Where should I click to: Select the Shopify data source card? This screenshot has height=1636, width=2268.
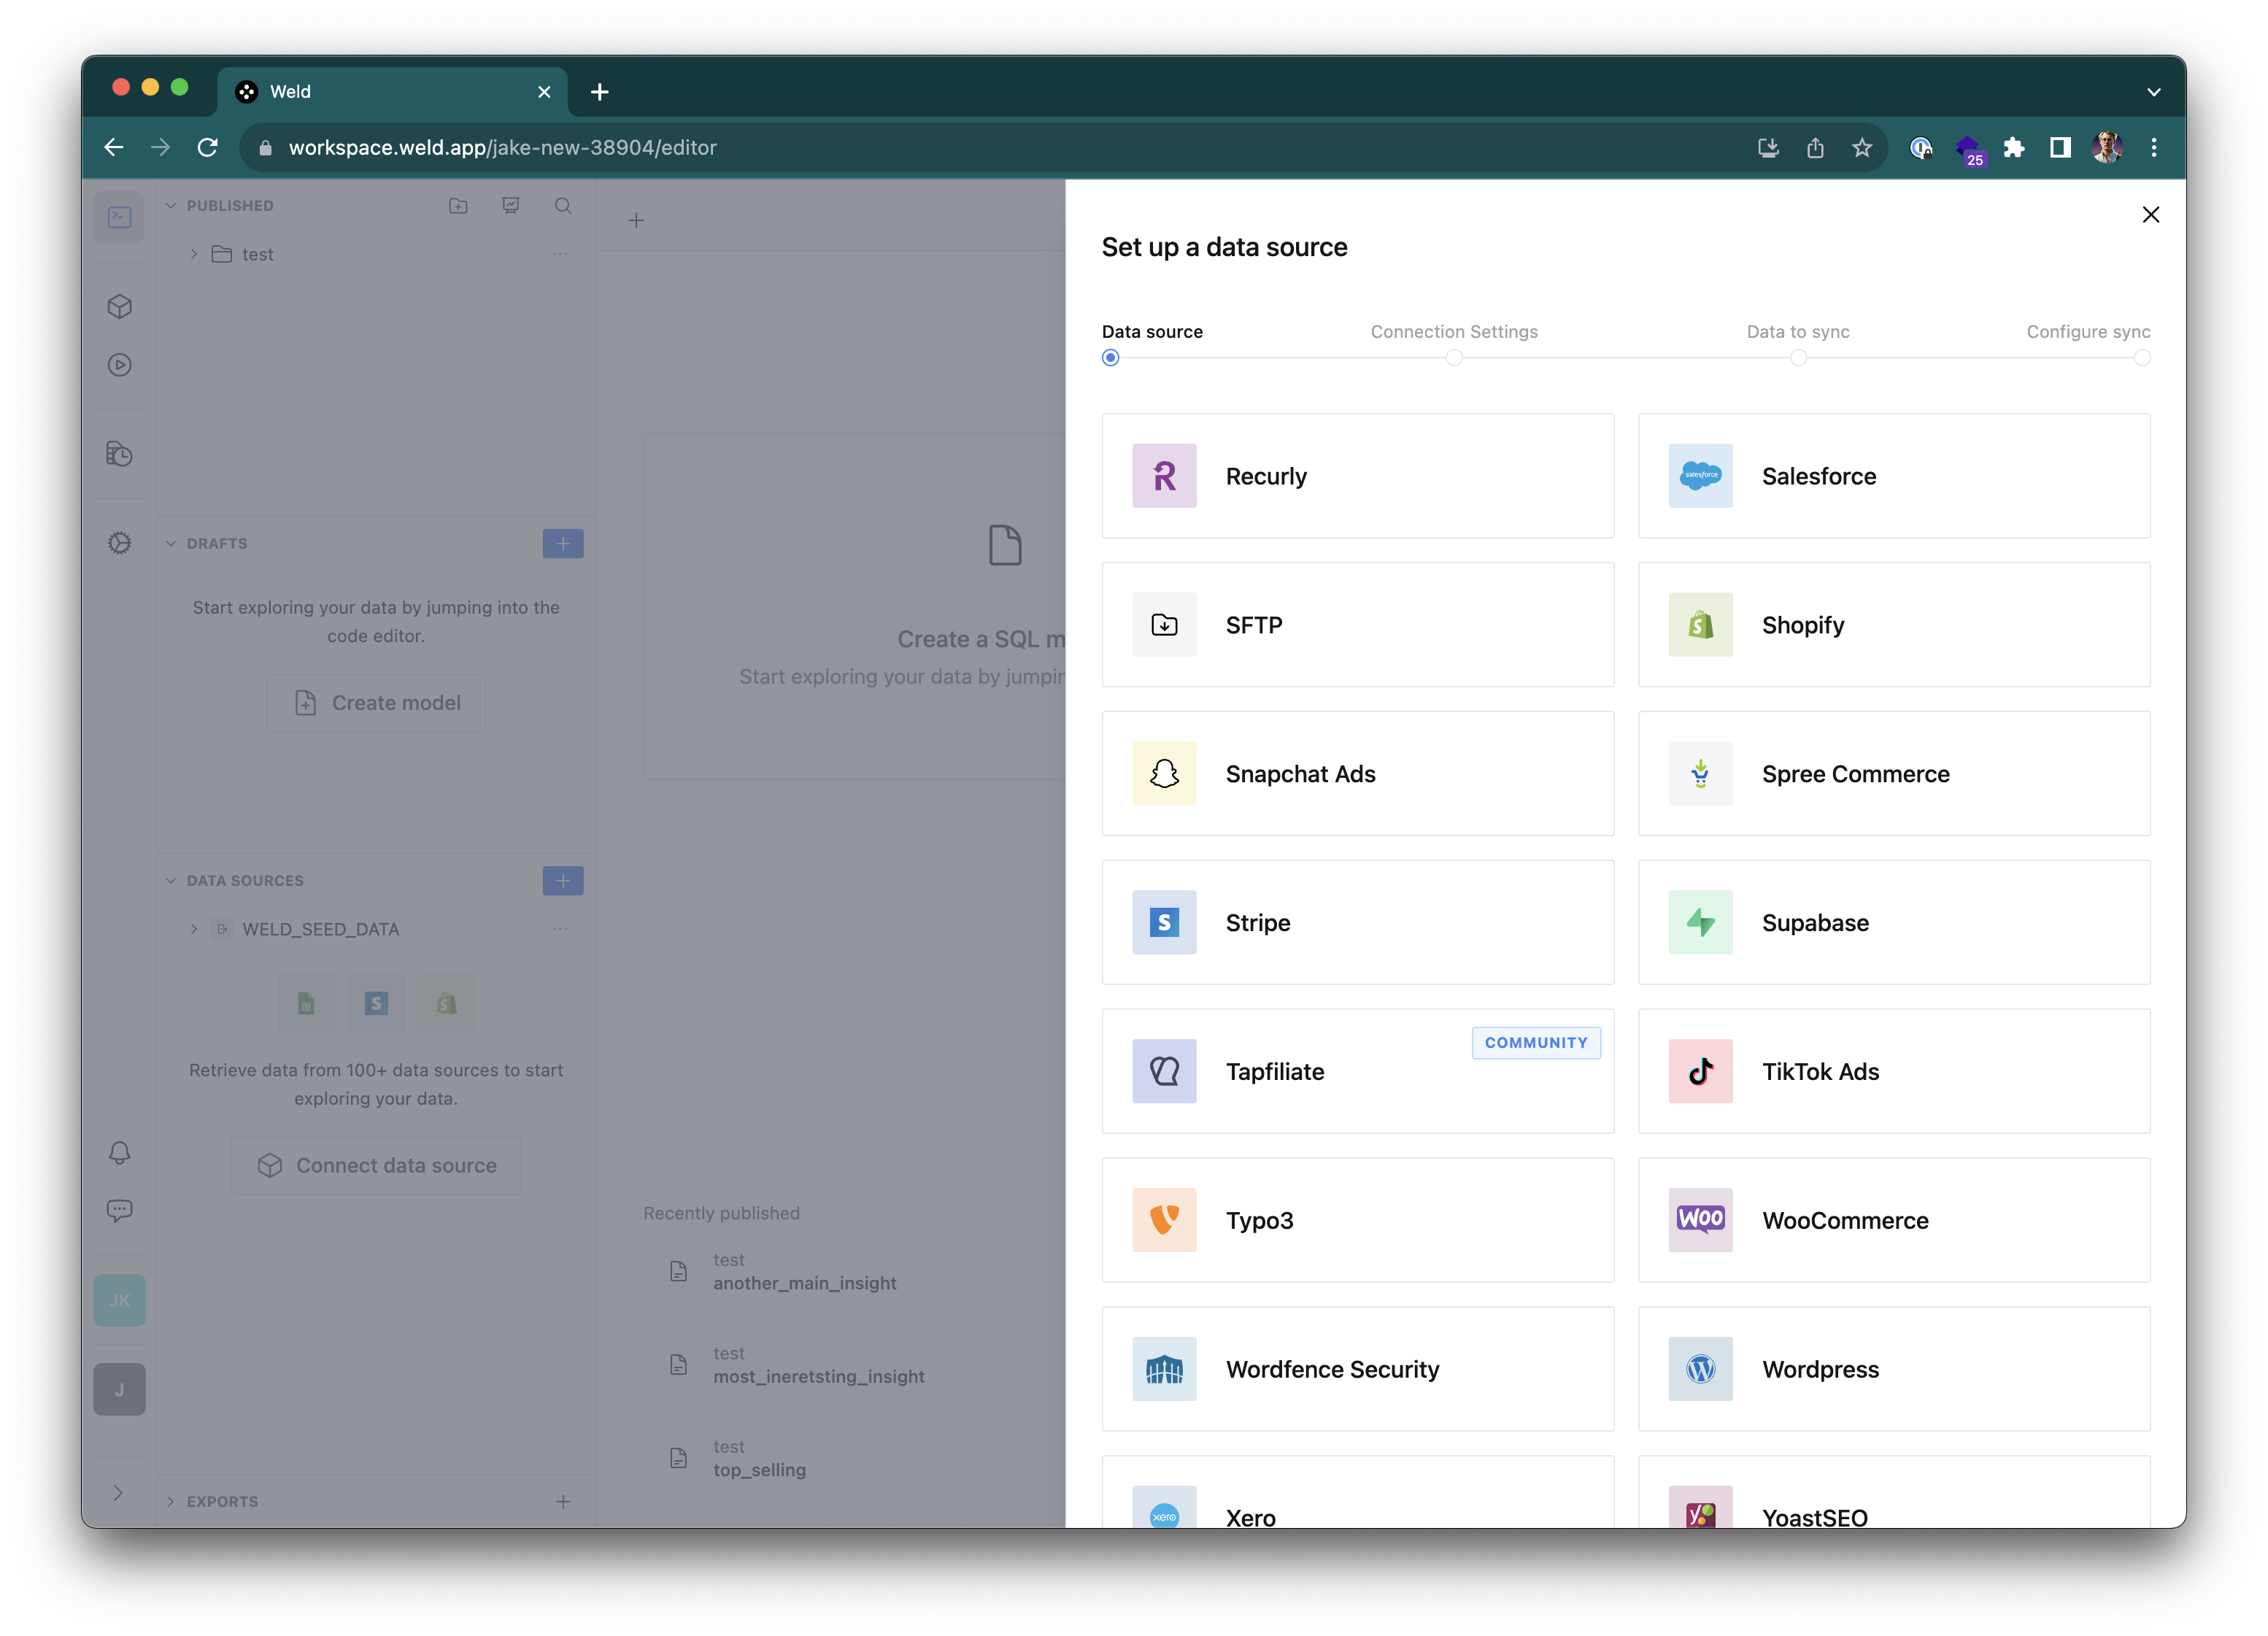tap(1893, 625)
